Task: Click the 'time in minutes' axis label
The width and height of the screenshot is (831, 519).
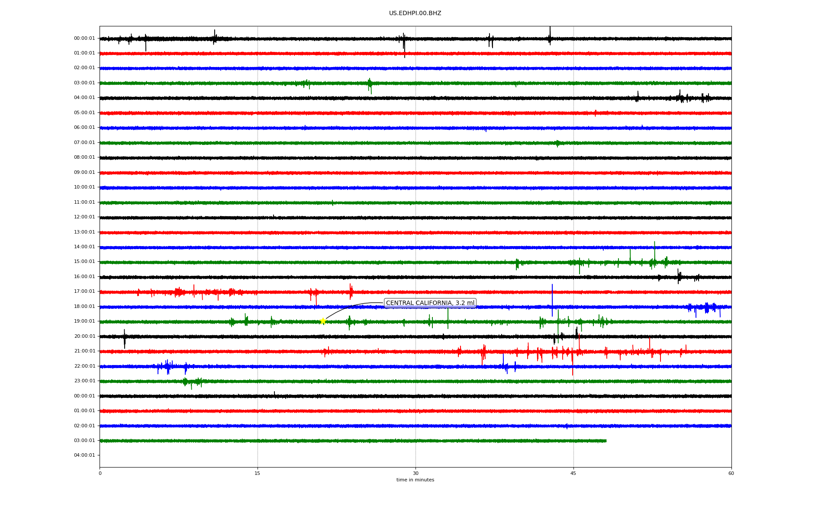Action: pos(415,480)
